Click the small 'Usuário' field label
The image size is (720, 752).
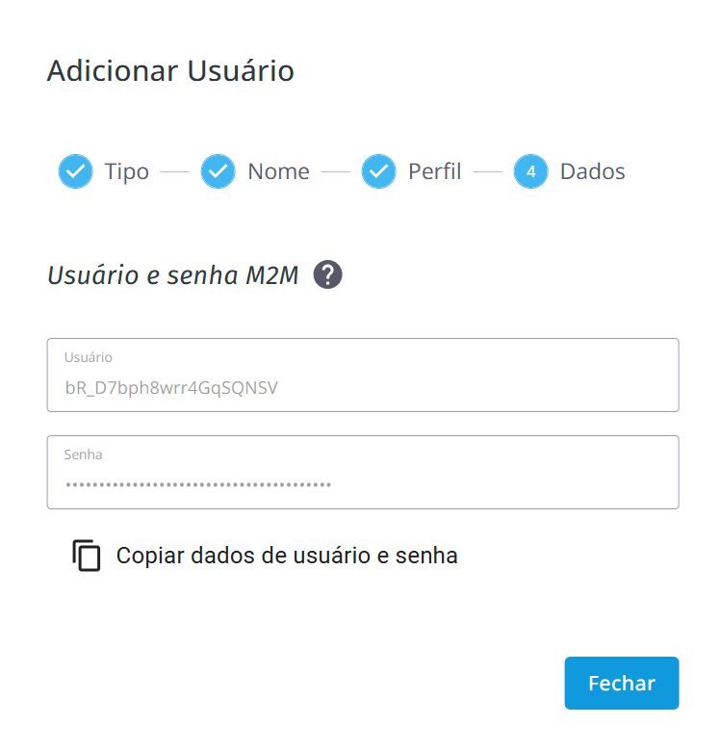coord(89,357)
